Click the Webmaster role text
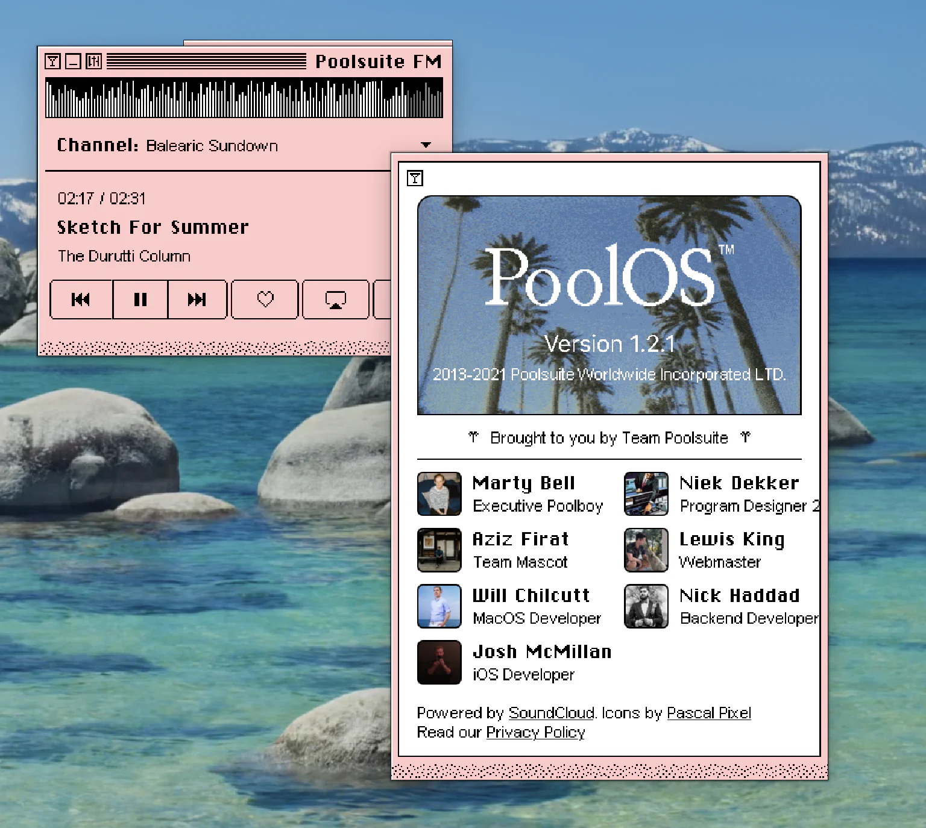This screenshot has width=926, height=828. pos(720,562)
